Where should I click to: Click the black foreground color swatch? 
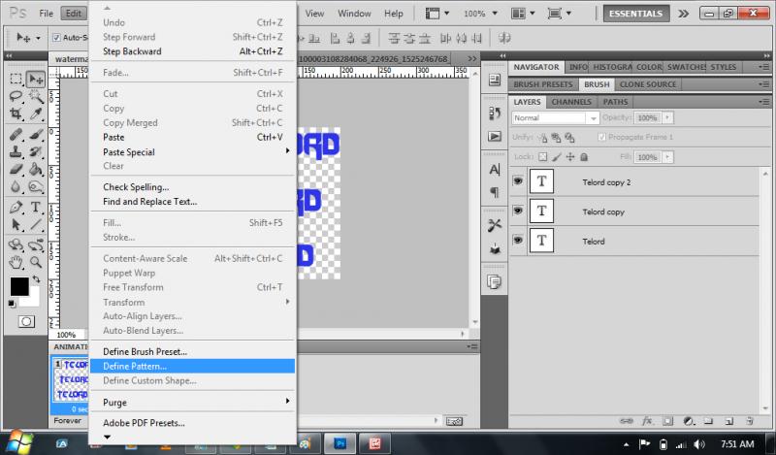click(x=18, y=286)
